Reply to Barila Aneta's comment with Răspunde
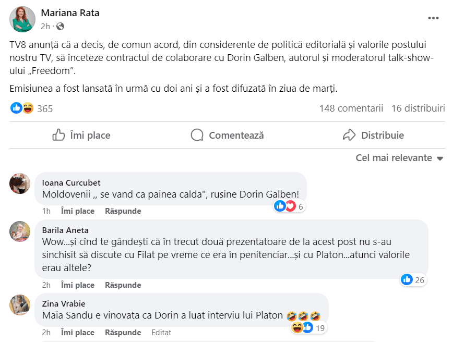Image resolution: width=452 pixels, height=342 pixels. 123,285
